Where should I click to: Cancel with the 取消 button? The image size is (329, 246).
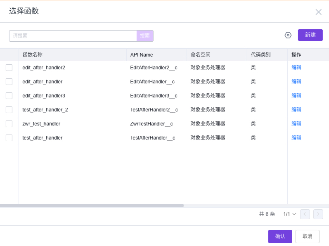(307, 237)
